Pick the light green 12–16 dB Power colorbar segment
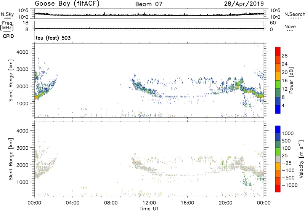Image resolution: width=305 pixels, height=211 pixels. (x=278, y=84)
